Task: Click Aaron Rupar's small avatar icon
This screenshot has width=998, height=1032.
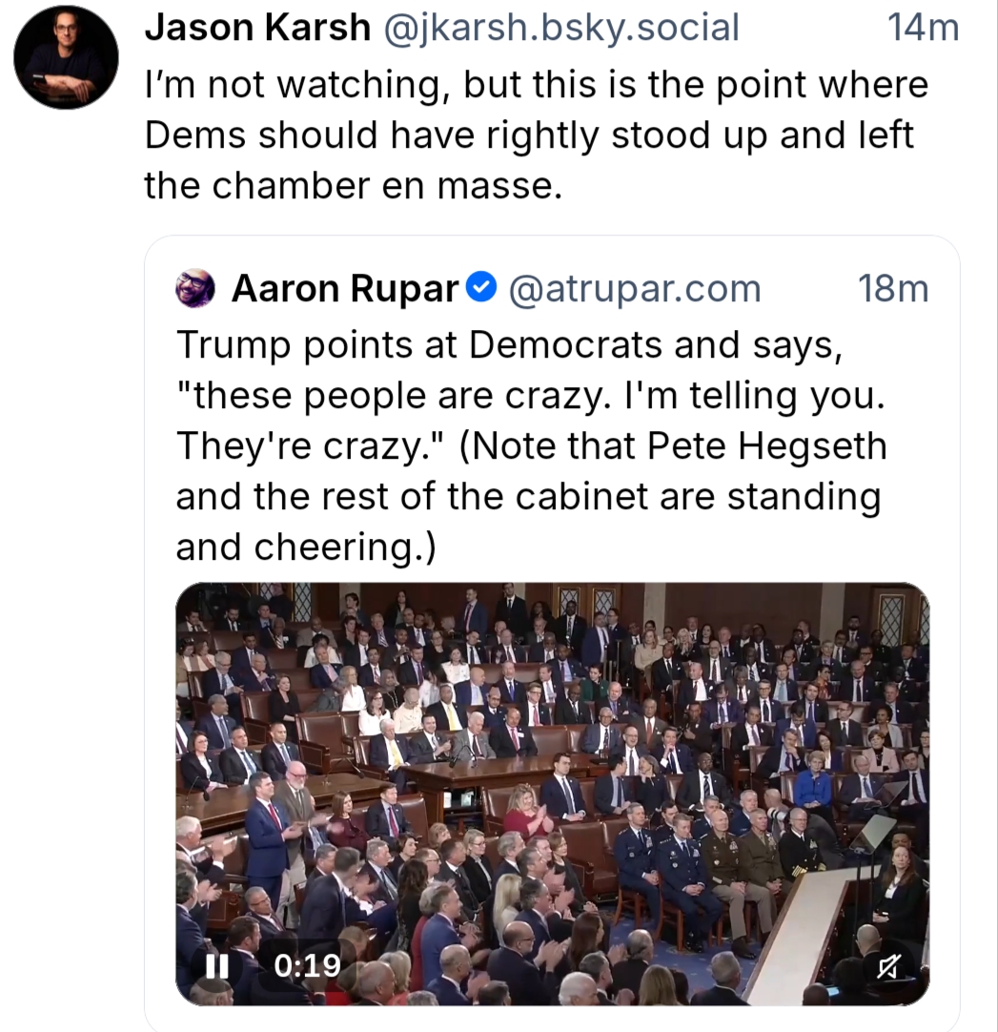Action: point(195,287)
